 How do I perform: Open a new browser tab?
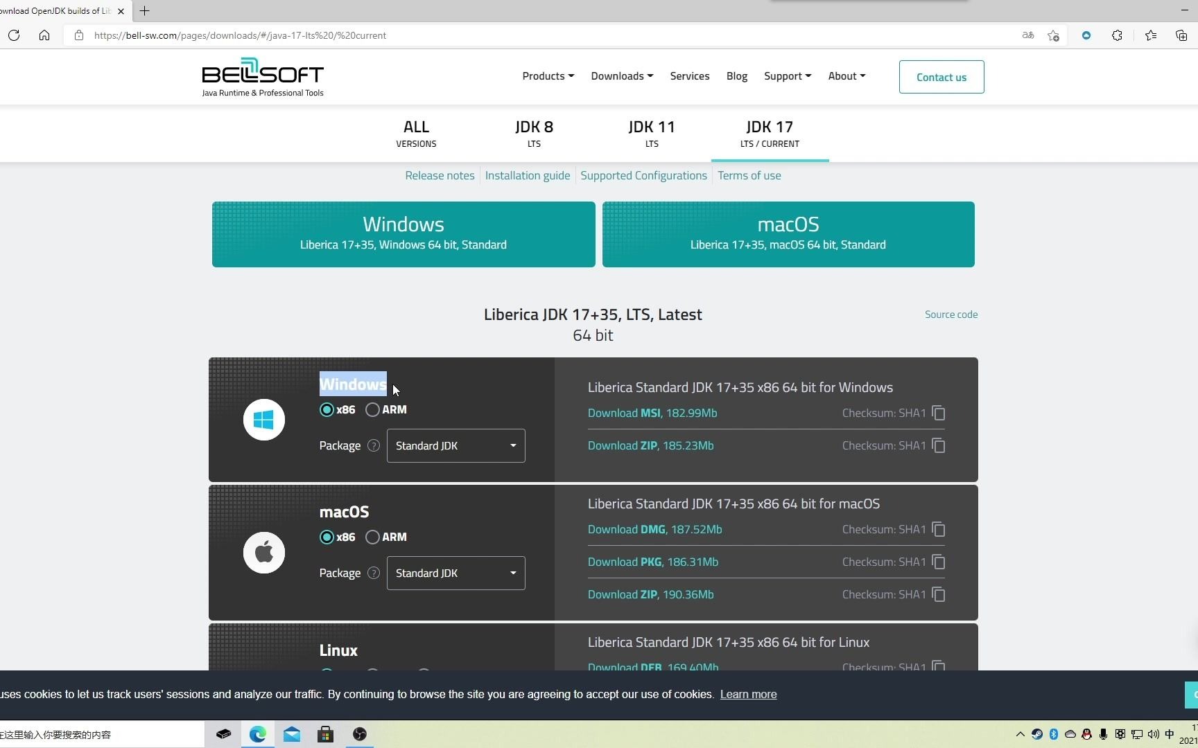tap(144, 10)
